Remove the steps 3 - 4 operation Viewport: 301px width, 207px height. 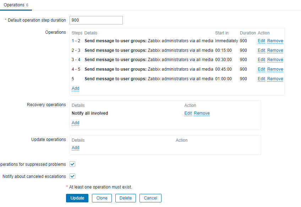[x=275, y=60]
